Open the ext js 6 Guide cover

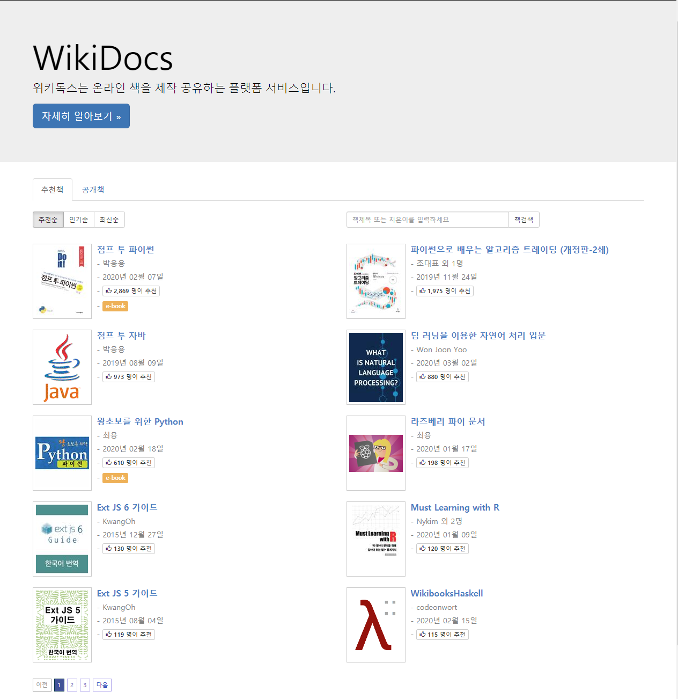click(62, 539)
